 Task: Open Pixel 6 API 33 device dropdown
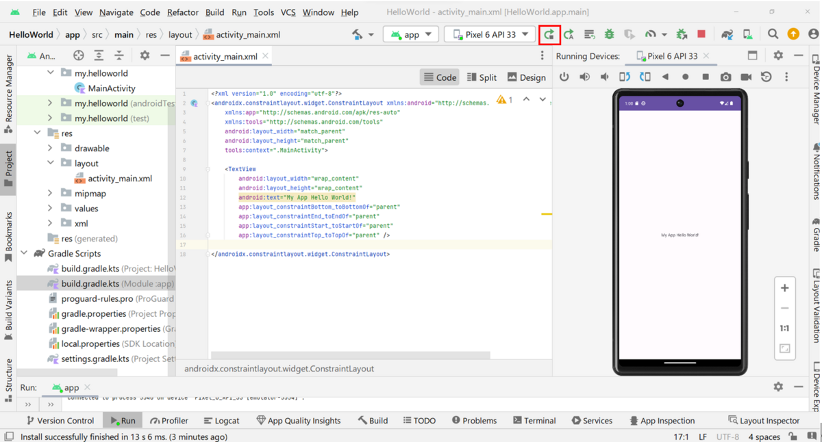coord(490,34)
